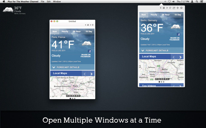Click the back arrow in the menu bar popover
This screenshot has height=128, width=206.
click(x=160, y=8)
